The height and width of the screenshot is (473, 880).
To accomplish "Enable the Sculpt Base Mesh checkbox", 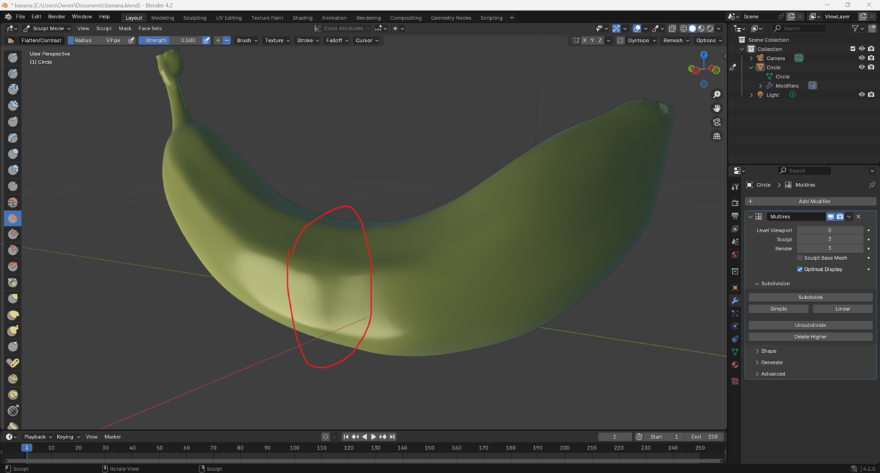I will click(800, 258).
